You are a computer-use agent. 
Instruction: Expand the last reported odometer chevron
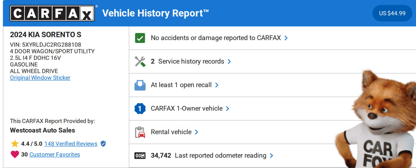click(x=271, y=156)
